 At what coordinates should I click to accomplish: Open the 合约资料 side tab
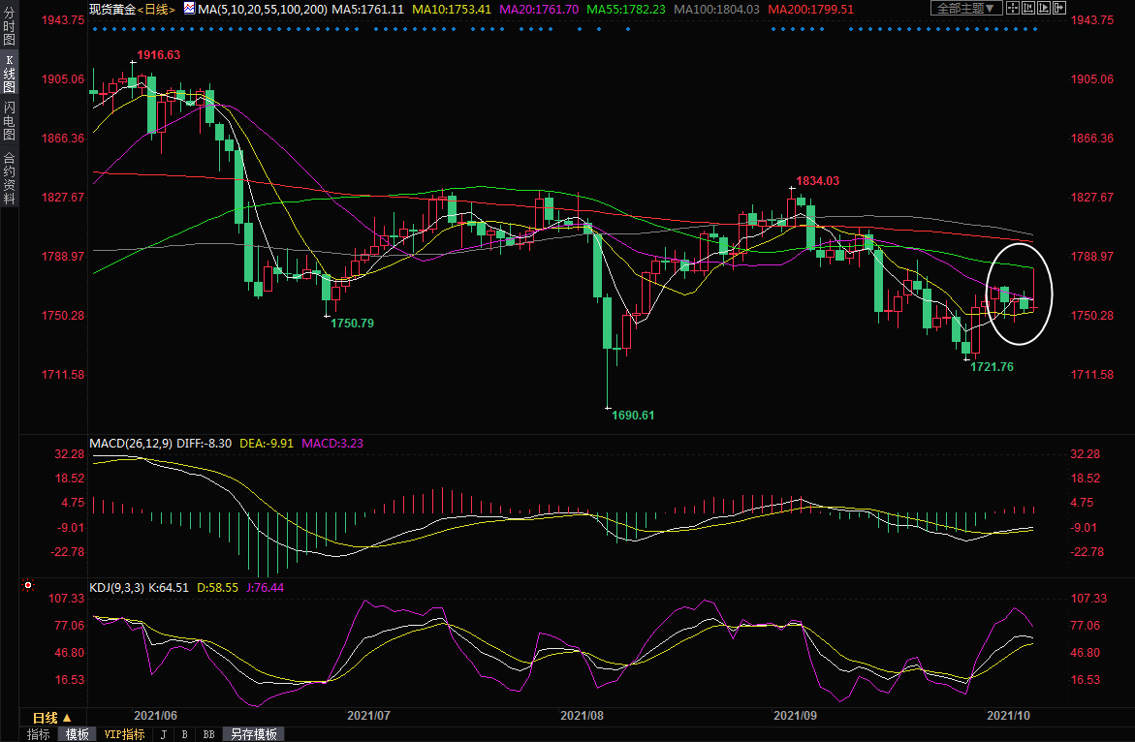[9, 177]
